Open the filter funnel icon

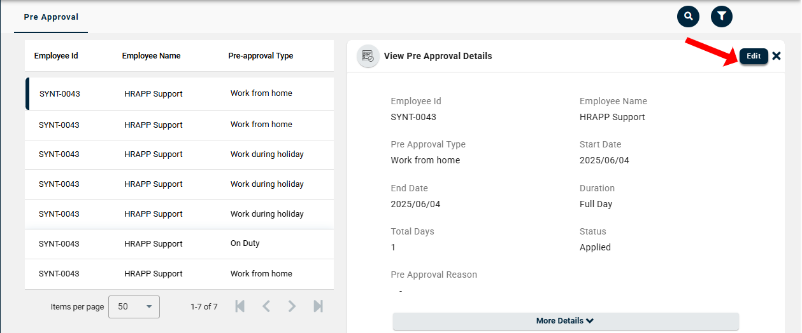coord(721,17)
